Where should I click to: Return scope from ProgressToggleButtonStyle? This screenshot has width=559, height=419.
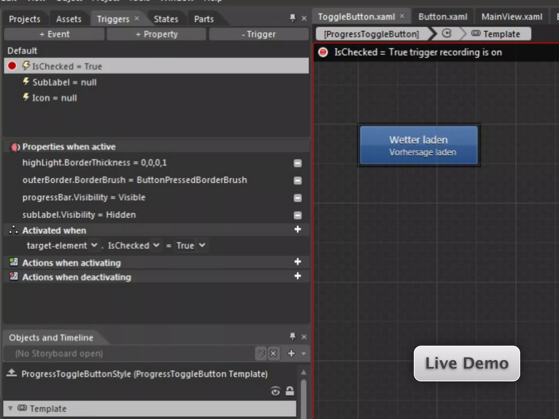pyautogui.click(x=12, y=373)
